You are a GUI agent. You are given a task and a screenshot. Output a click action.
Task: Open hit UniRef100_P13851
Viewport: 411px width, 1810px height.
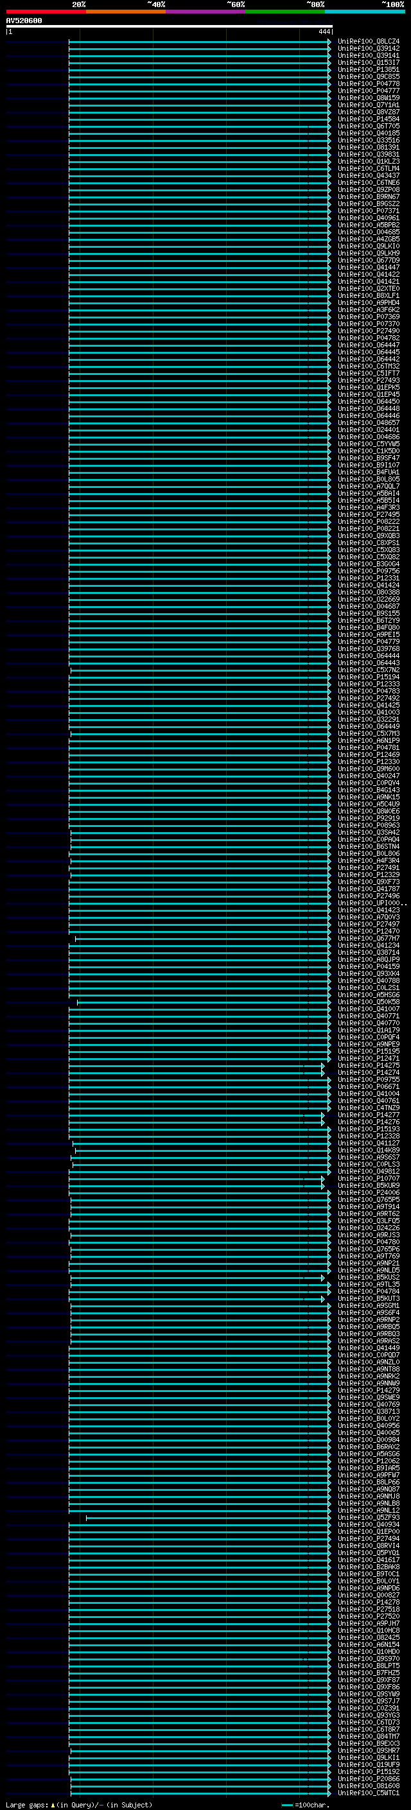(369, 69)
